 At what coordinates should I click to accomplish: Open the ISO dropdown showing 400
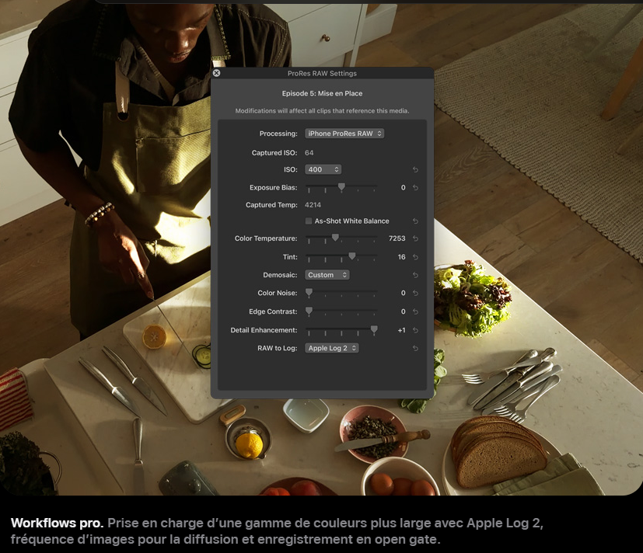(x=323, y=169)
